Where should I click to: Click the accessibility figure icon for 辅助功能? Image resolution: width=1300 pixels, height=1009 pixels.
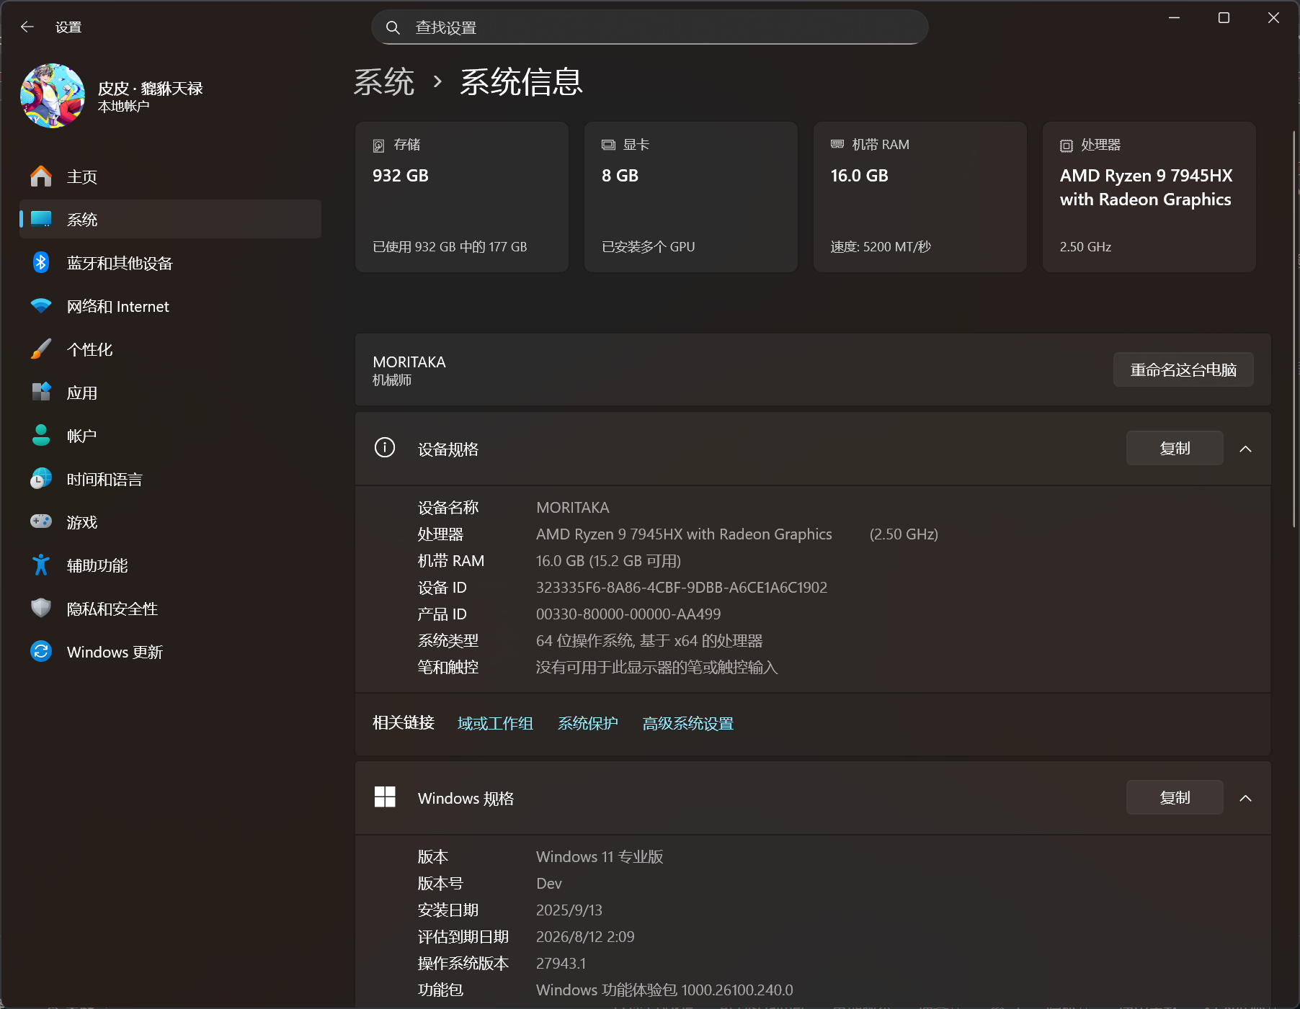[x=41, y=565]
